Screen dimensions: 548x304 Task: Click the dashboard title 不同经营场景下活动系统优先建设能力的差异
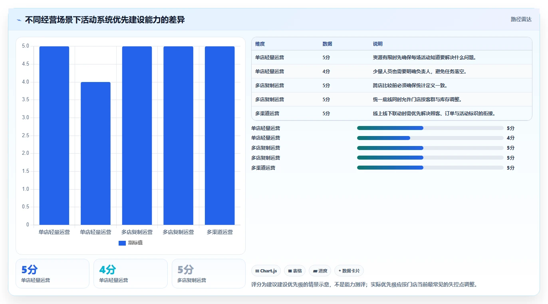click(105, 20)
